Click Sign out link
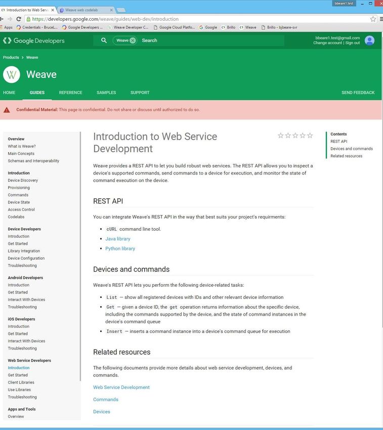This screenshot has width=383, height=430. pyautogui.click(x=353, y=43)
